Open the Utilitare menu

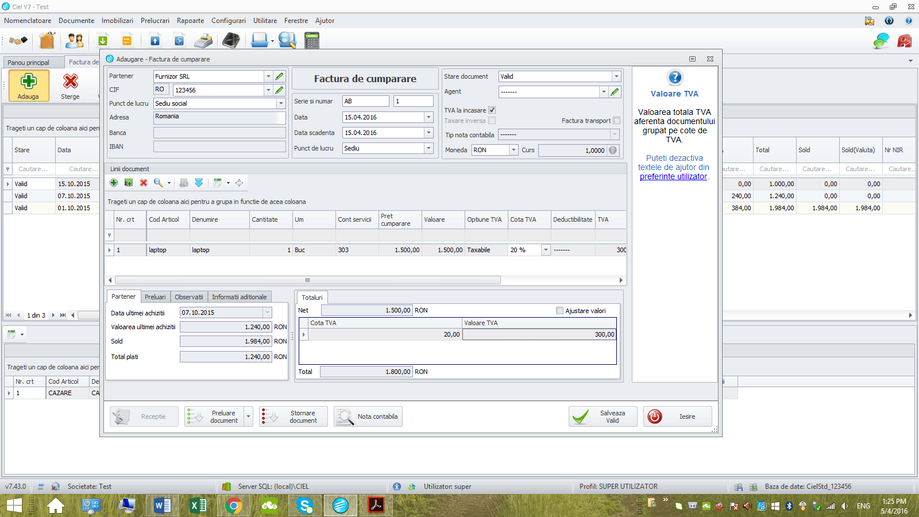click(265, 21)
